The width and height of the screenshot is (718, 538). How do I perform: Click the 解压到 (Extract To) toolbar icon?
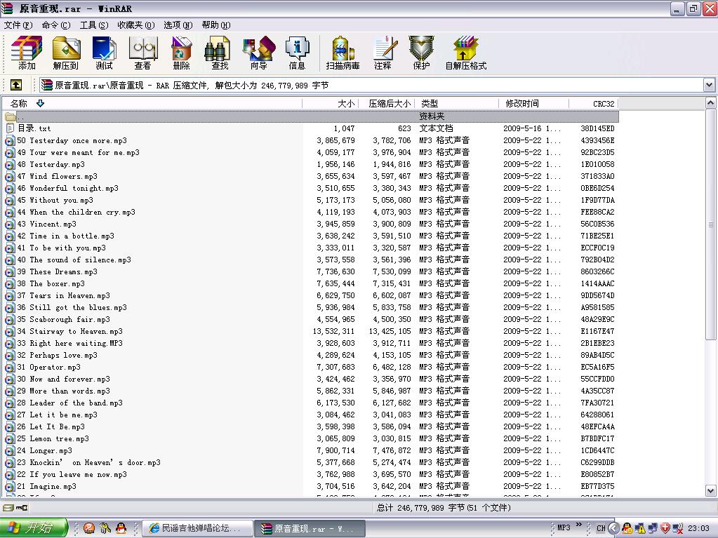pyautogui.click(x=65, y=53)
